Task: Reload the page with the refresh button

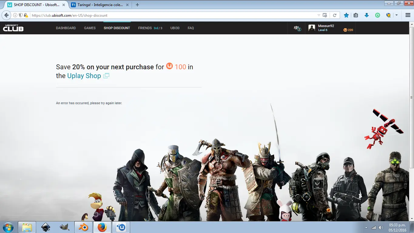Action: point(335,15)
